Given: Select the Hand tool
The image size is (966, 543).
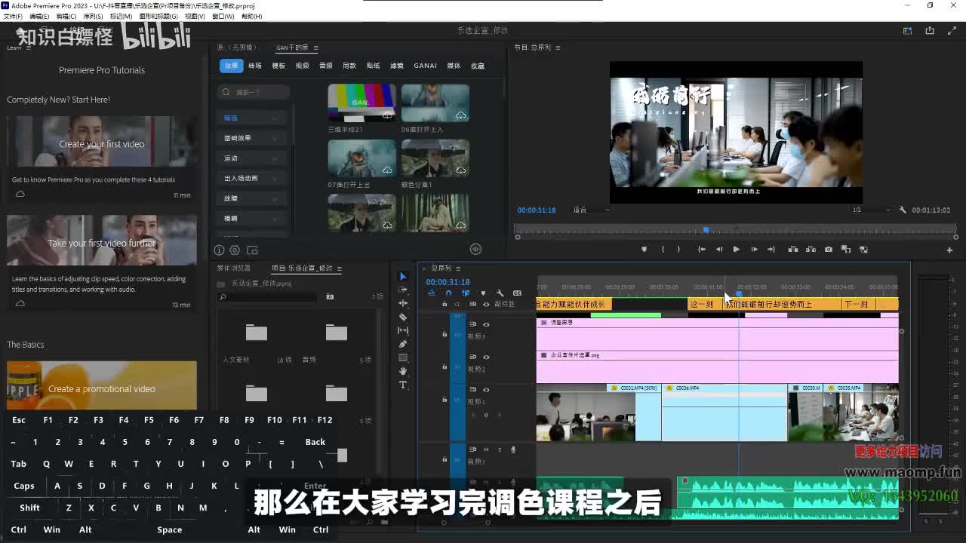Looking at the screenshot, I should [403, 371].
